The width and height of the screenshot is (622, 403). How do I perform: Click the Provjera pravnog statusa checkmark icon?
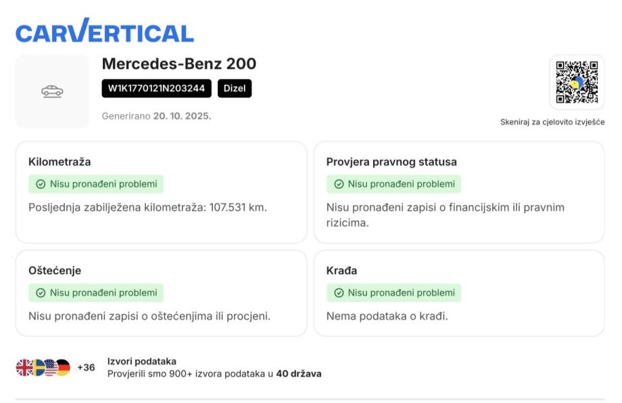[x=339, y=184]
